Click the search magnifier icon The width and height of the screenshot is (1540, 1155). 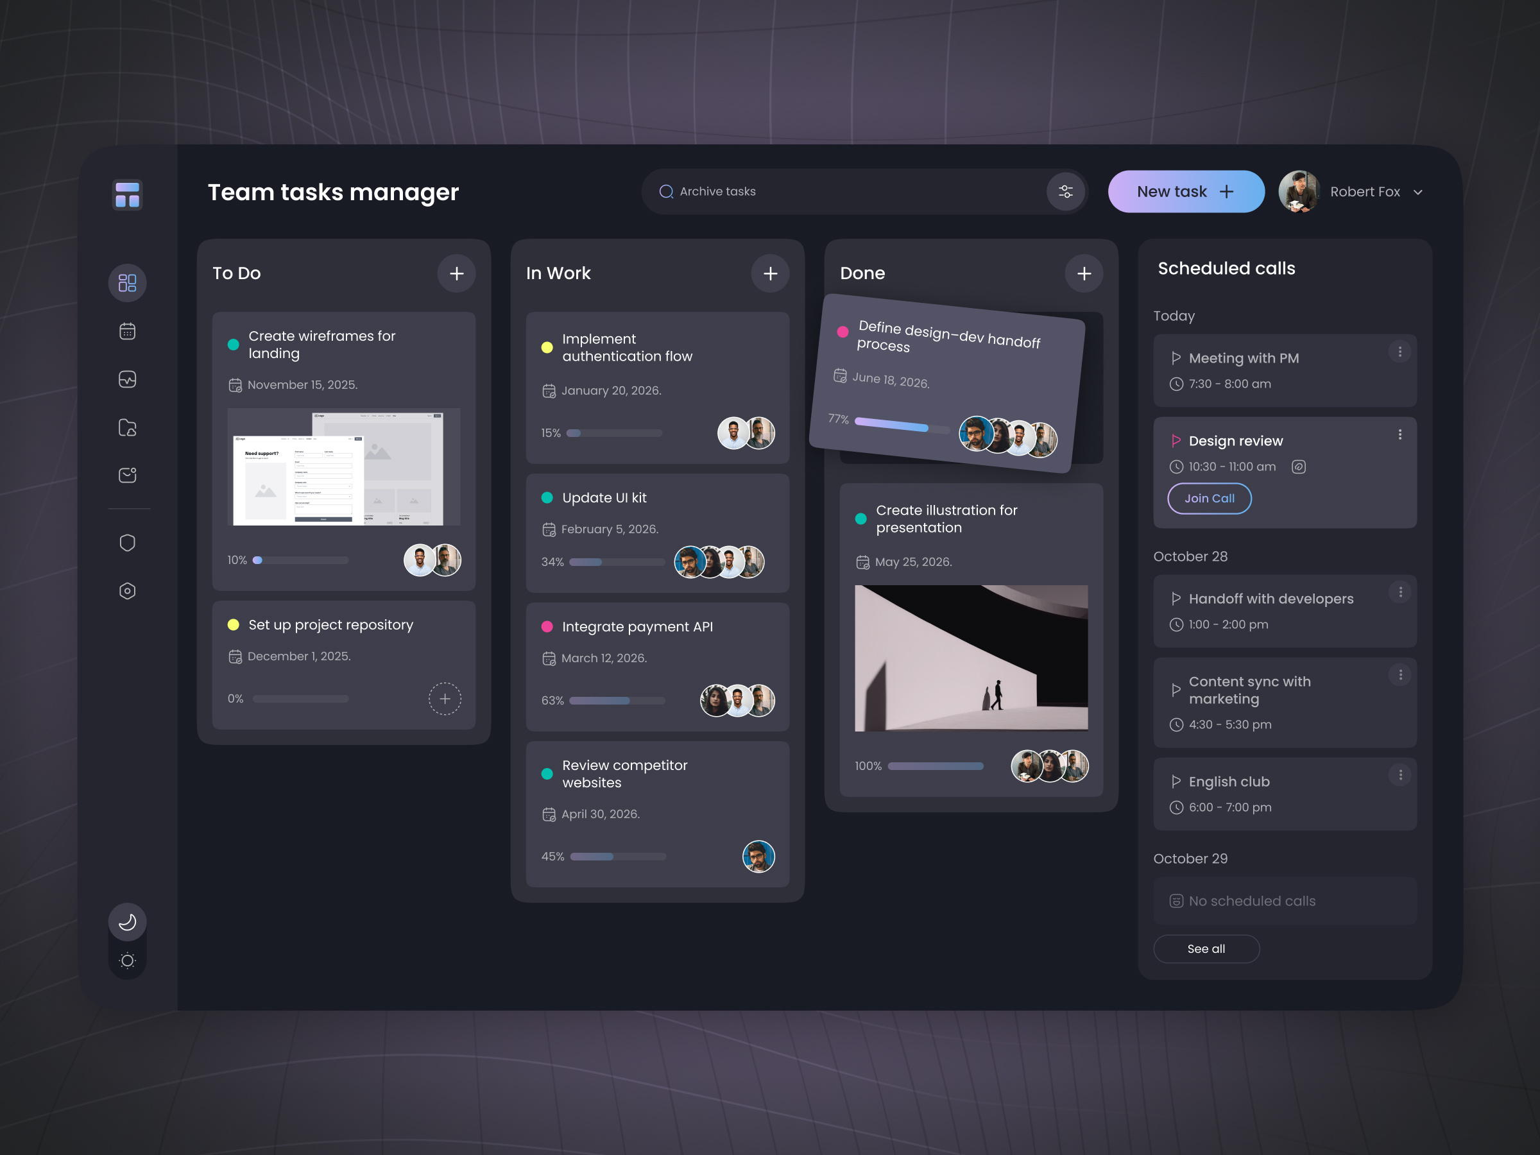pos(666,191)
